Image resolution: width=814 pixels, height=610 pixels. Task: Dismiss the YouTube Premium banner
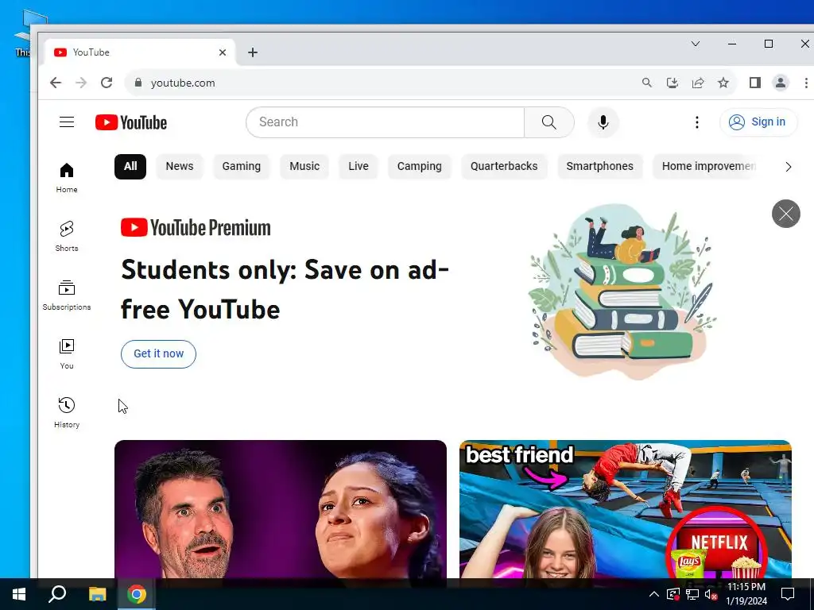(x=786, y=213)
